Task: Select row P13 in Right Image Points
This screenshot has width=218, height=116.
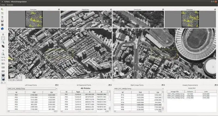Action: (x=138, y=95)
